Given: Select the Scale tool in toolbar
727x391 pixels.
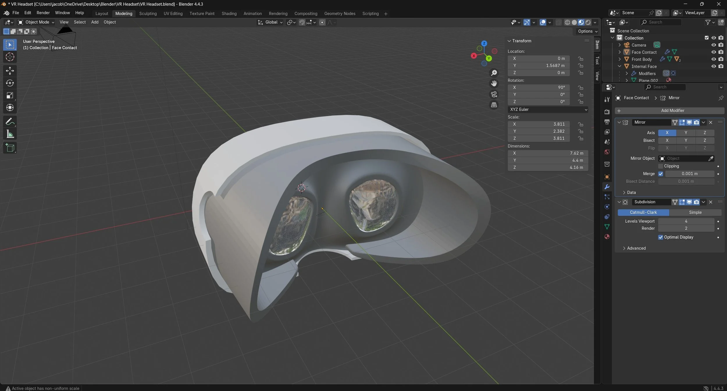Looking at the screenshot, I should (10, 95).
